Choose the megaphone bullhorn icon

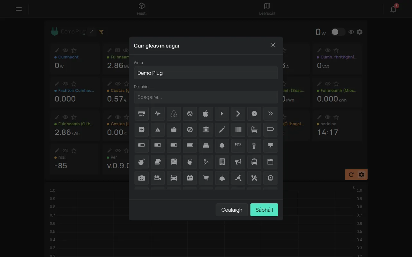[238, 162]
